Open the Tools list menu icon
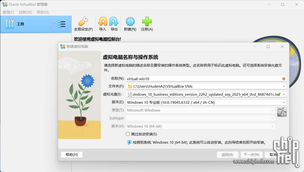Image resolution: width=304 pixels, height=172 pixels. click(62, 24)
